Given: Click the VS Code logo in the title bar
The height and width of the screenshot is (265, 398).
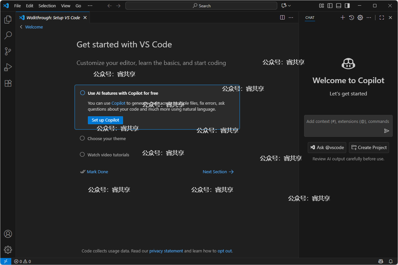Looking at the screenshot, I should (6, 6).
